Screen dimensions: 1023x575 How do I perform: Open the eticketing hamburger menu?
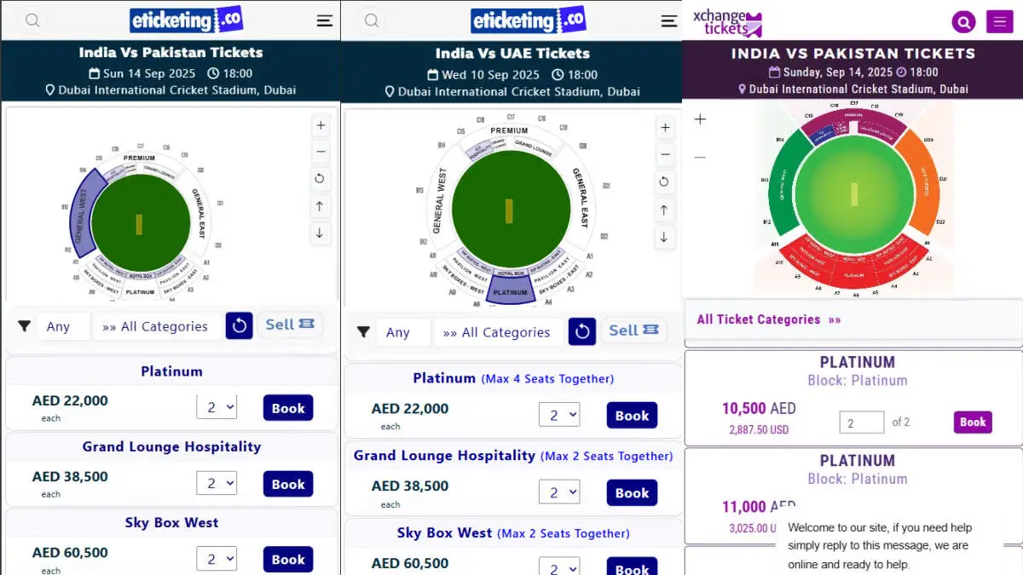[x=324, y=20]
